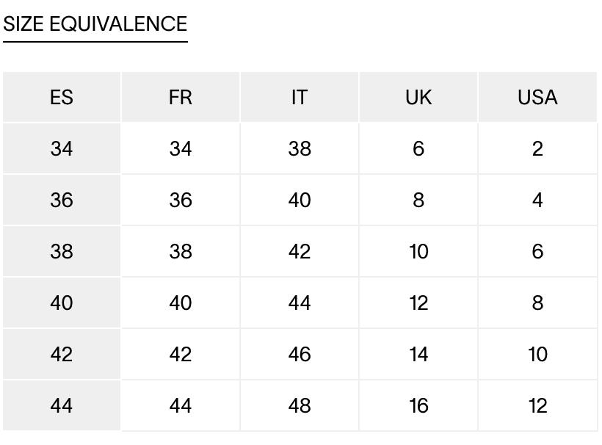The height and width of the screenshot is (445, 602).
Task: Click the SIZE EQUIVALENCE heading
Action: click(95, 23)
